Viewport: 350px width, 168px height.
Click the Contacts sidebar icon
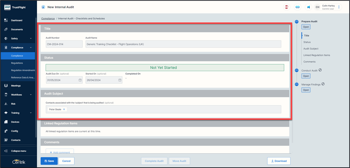pyautogui.click(x=6, y=140)
